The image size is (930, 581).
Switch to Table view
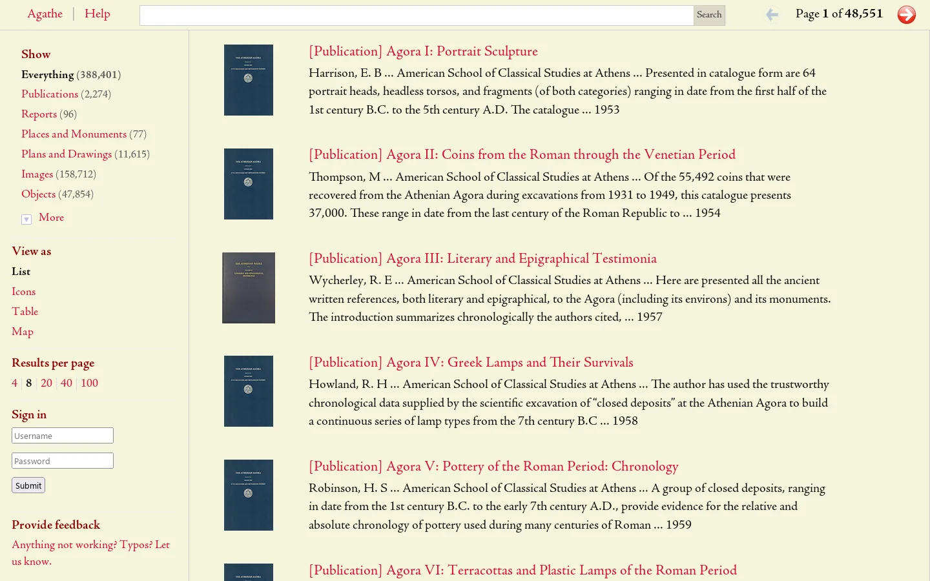(25, 312)
